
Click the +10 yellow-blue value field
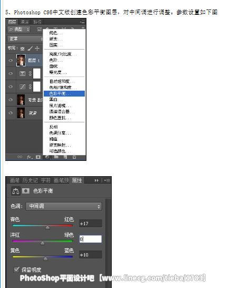[90, 255]
